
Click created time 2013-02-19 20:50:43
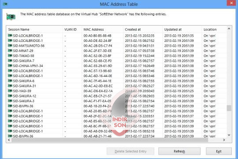coord(140,91)
